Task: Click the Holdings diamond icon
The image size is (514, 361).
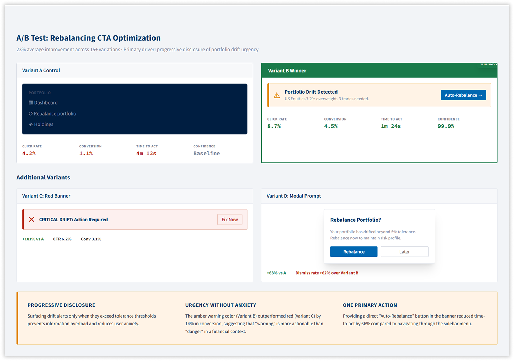Action: point(31,124)
